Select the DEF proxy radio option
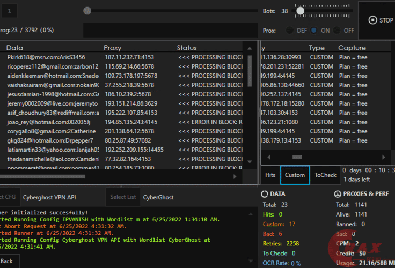395x268 pixels. click(x=290, y=31)
